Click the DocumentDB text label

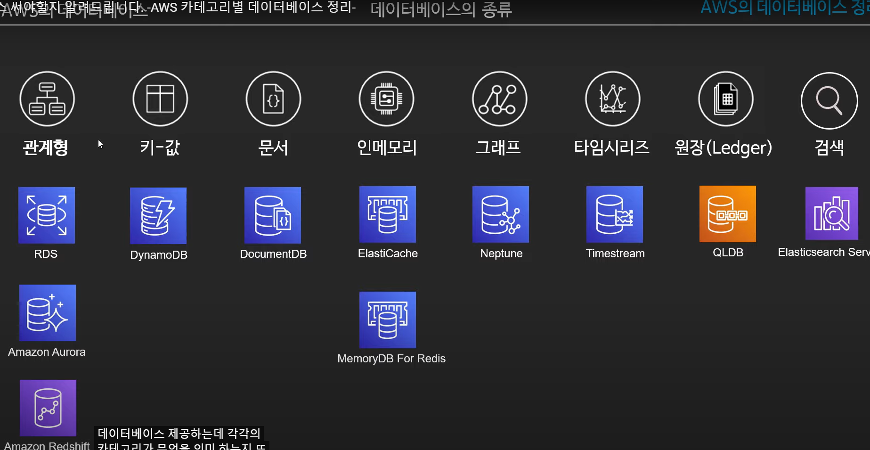(x=273, y=254)
